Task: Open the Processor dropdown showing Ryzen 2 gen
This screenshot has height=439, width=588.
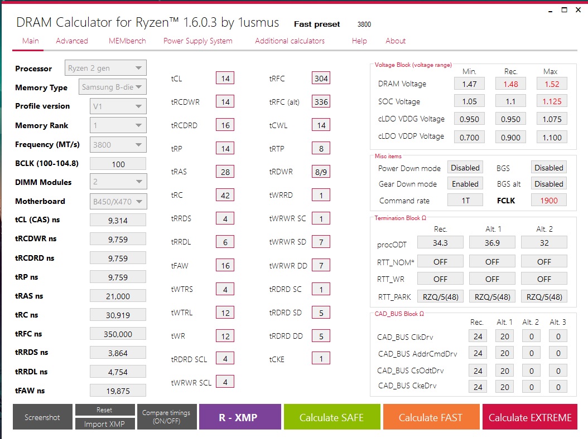Action: [x=105, y=68]
